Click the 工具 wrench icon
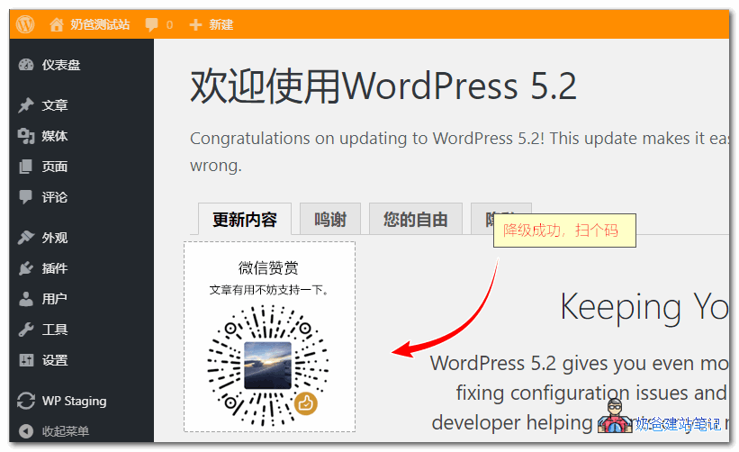 (26, 330)
